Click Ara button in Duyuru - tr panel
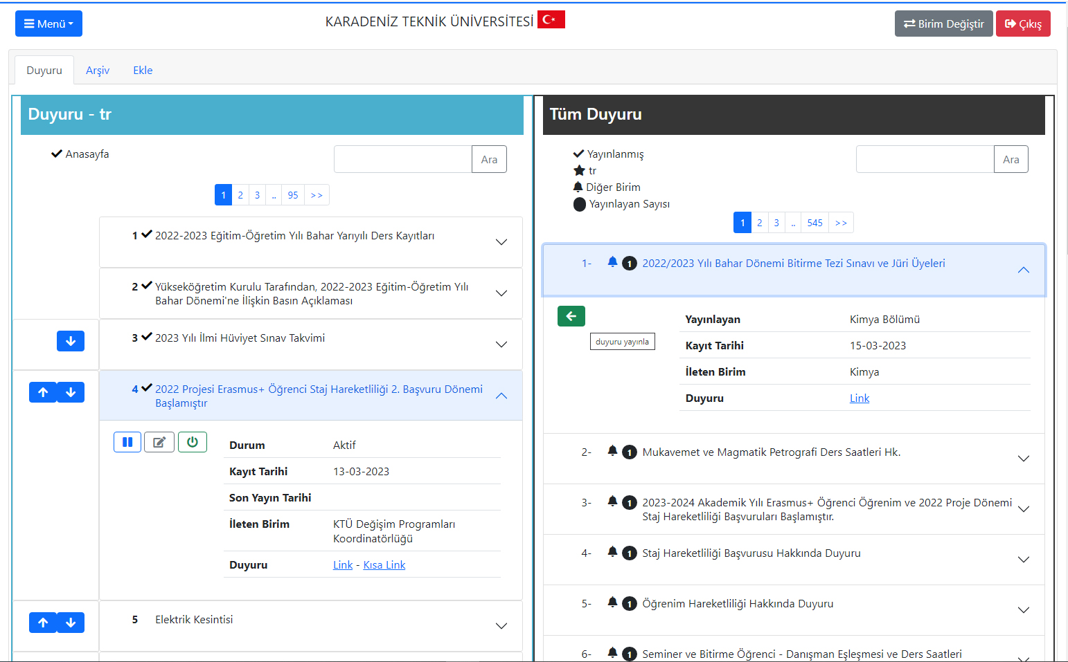Screen dimensions: 1068x662 coord(489,159)
